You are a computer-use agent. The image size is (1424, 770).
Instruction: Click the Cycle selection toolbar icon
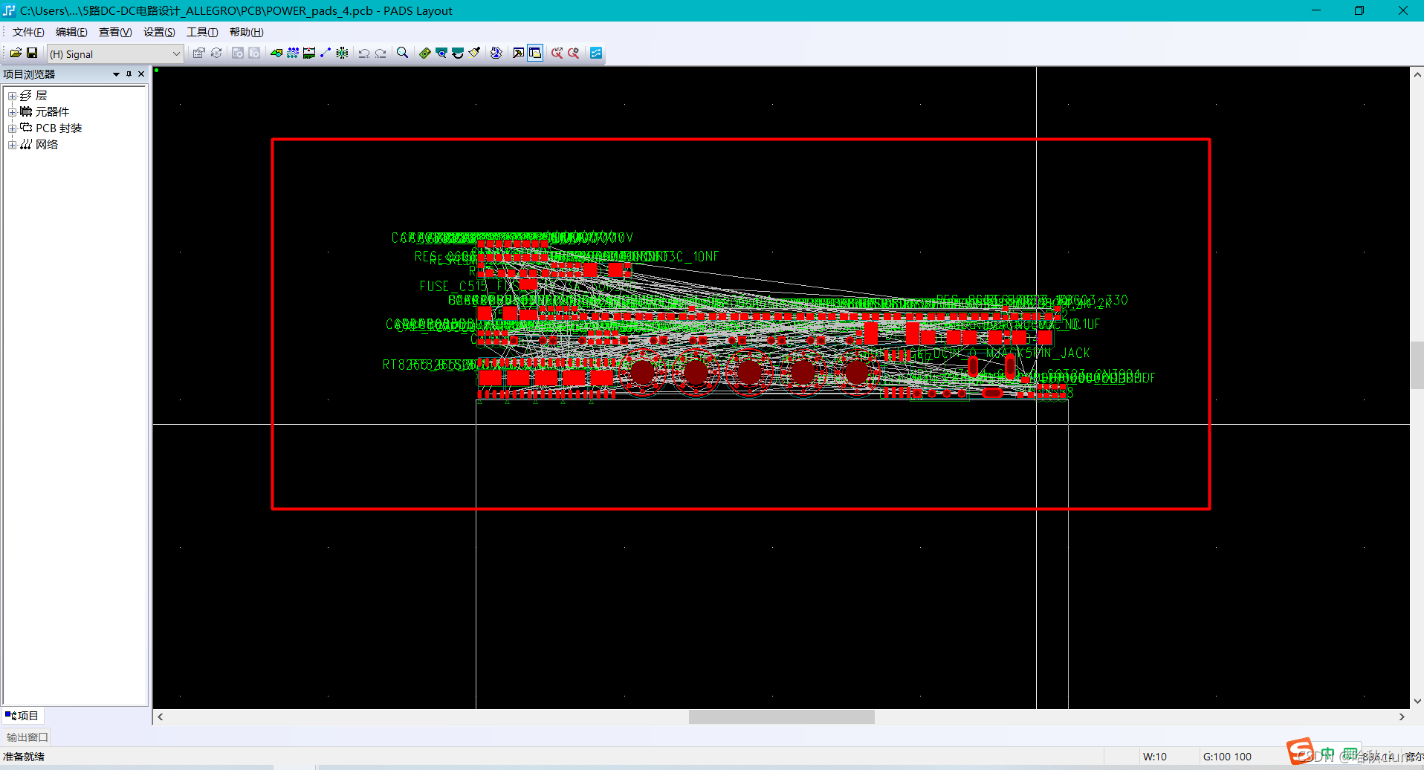[216, 53]
